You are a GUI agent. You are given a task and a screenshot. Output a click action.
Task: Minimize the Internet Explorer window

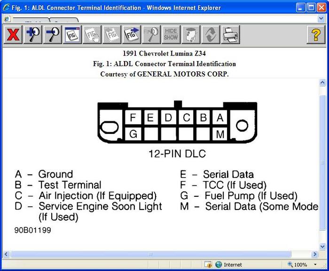coord(300,8)
